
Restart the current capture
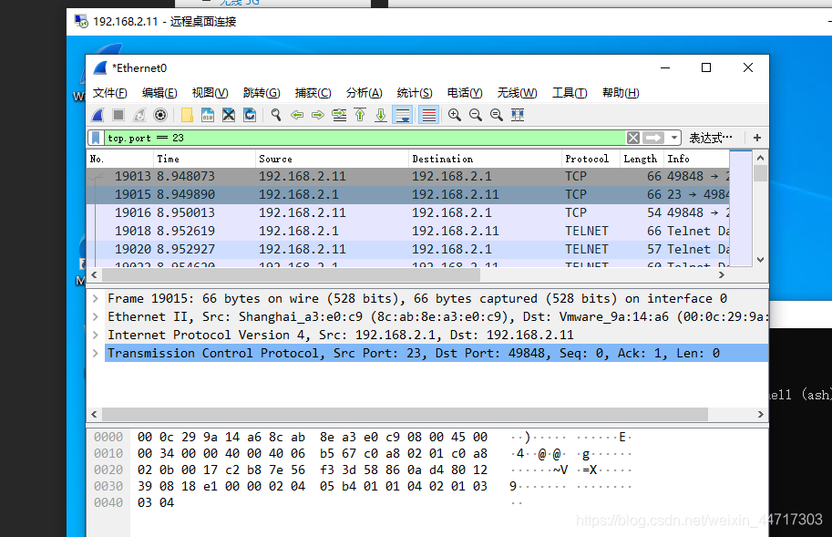[139, 115]
